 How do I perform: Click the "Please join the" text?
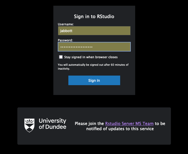(89, 123)
